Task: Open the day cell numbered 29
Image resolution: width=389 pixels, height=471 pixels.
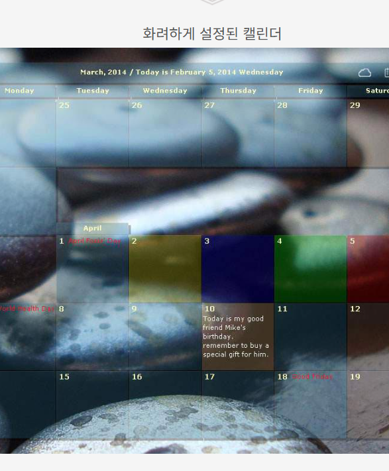Action: tap(368, 133)
